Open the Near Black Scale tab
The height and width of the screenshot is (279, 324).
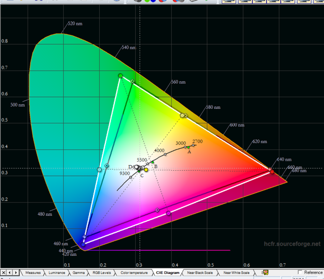[200, 272]
